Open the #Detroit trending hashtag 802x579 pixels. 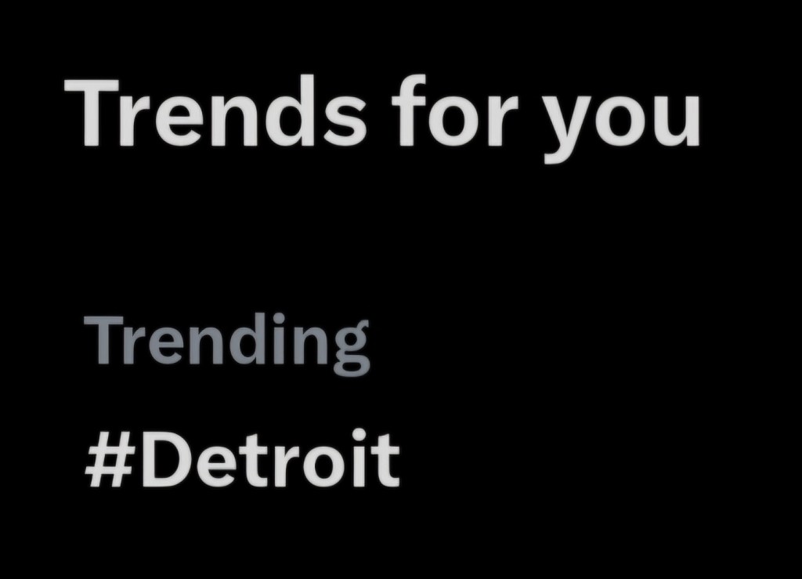[241, 459]
